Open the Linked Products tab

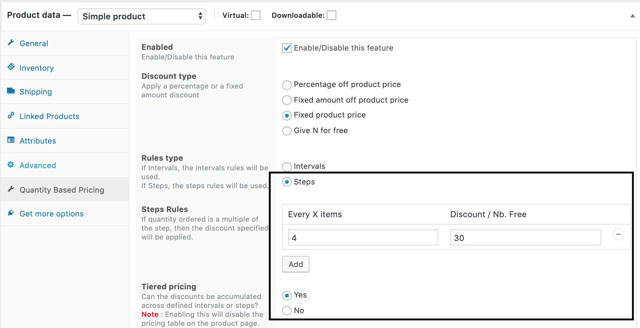coord(65,116)
